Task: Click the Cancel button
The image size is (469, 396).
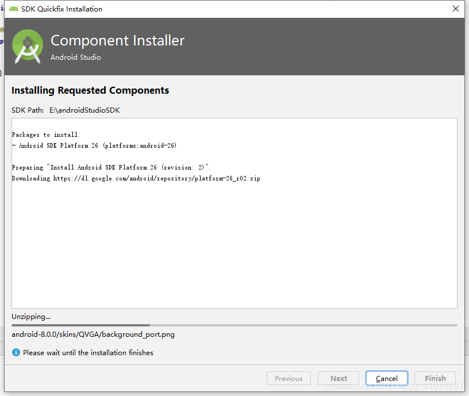Action: pyautogui.click(x=386, y=378)
